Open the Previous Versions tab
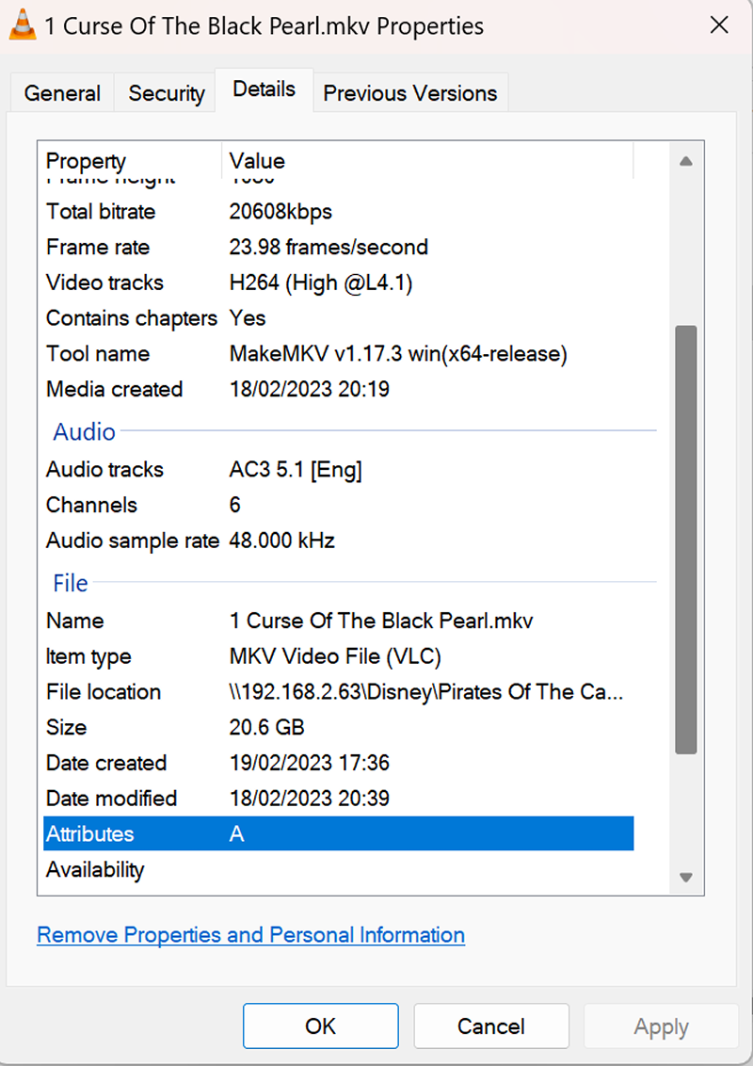The width and height of the screenshot is (753, 1066). 409,93
